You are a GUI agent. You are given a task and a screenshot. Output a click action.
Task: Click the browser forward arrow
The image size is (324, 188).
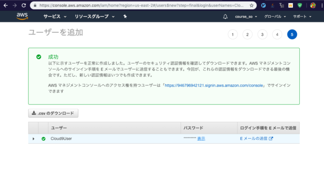pyautogui.click(x=15, y=5)
